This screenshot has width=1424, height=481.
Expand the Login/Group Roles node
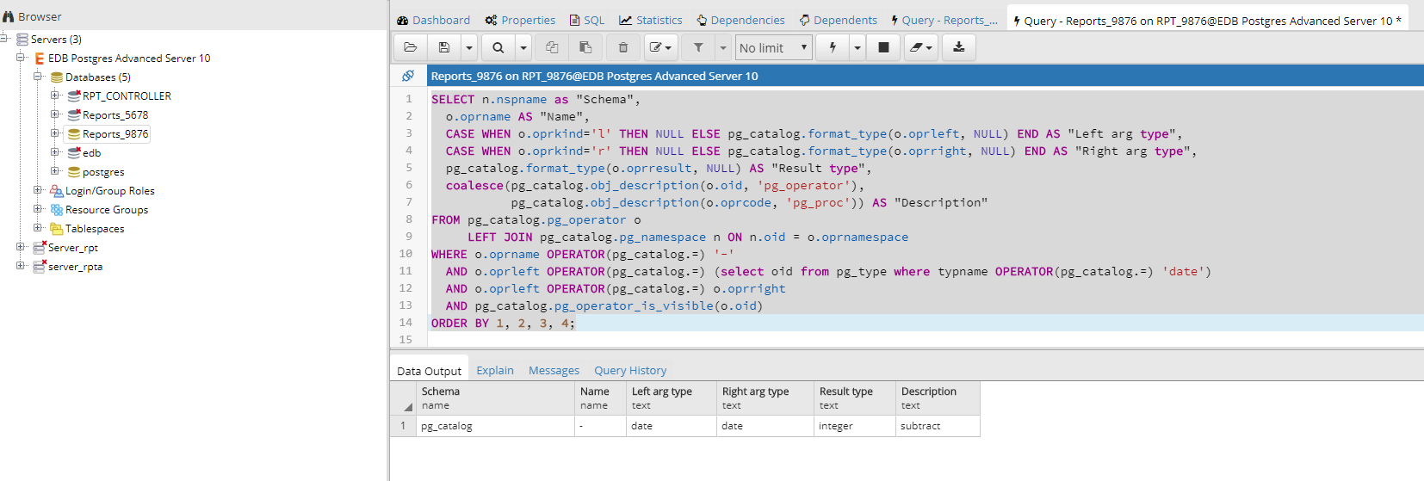[x=38, y=190]
